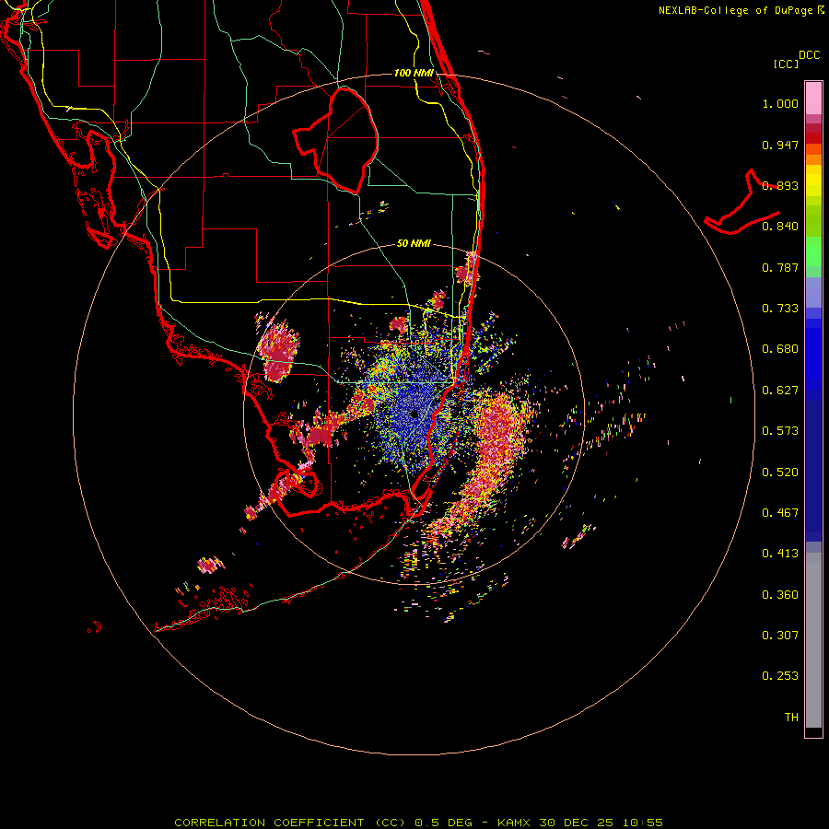
Task: Click the 50 NMI range ring label
Action: pyautogui.click(x=414, y=244)
